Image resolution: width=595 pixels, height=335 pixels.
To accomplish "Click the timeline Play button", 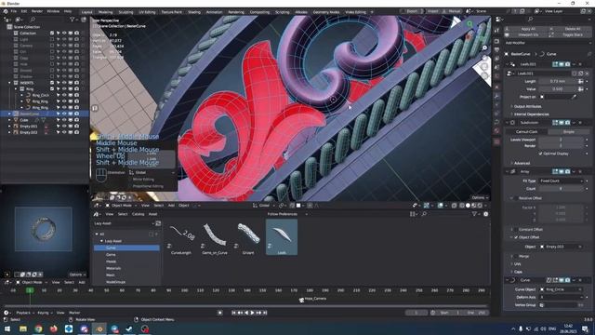I will [x=252, y=313].
